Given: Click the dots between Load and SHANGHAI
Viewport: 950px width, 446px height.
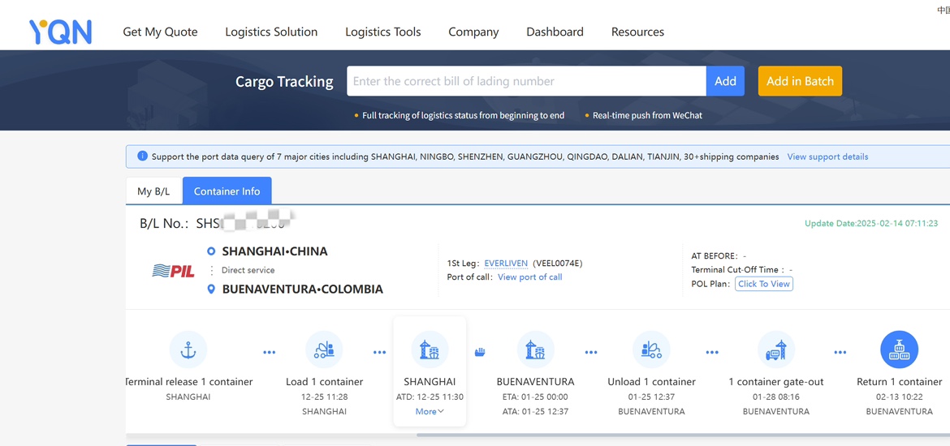Looking at the screenshot, I should click(x=379, y=352).
